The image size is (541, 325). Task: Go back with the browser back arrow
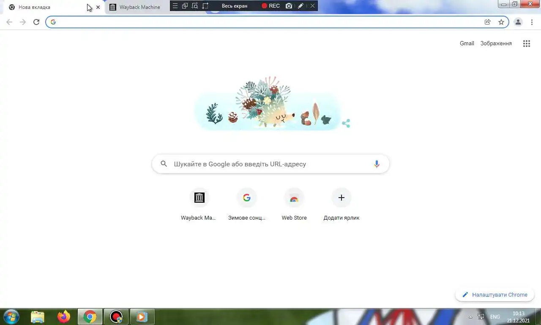click(9, 22)
